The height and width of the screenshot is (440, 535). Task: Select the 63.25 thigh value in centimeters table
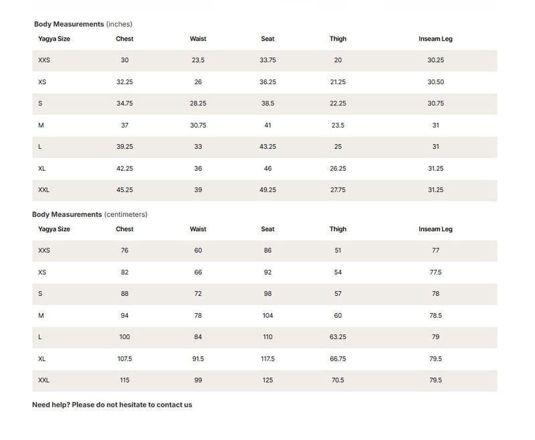pyautogui.click(x=338, y=337)
